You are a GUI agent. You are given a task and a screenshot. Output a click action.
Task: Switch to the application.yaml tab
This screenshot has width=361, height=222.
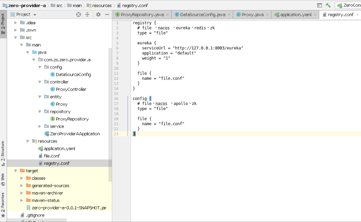[295, 14]
